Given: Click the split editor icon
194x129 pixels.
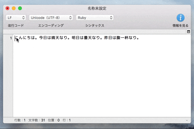Looking at the screenshot, I should [x=188, y=32].
